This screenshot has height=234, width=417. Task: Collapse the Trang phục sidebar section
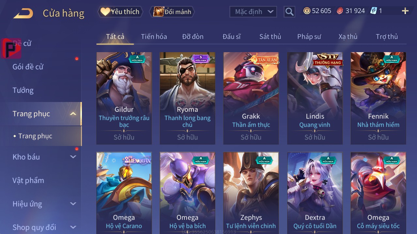(73, 114)
